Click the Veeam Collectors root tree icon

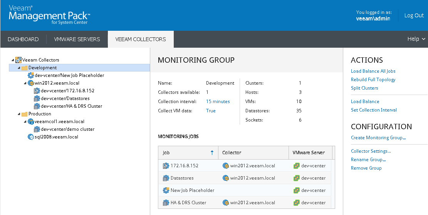point(18,60)
